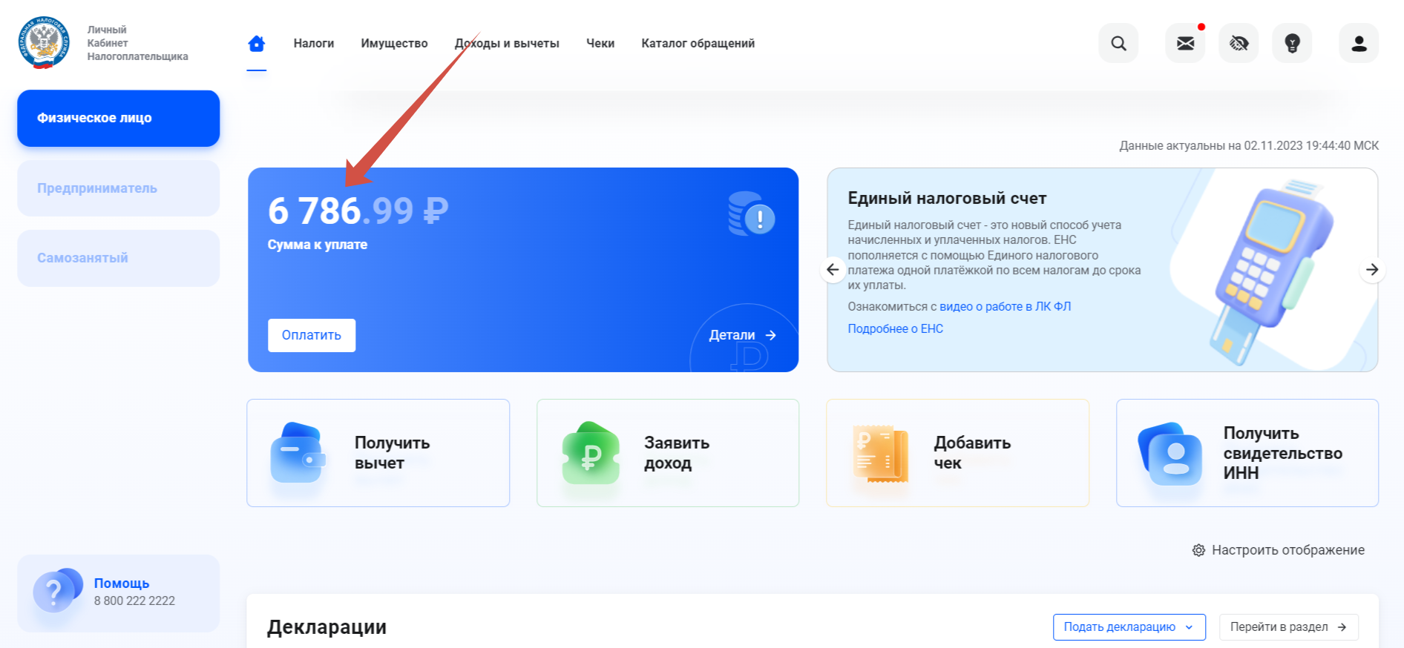Open Каталог обращений menu
Screen dimensions: 1404x648
[698, 44]
